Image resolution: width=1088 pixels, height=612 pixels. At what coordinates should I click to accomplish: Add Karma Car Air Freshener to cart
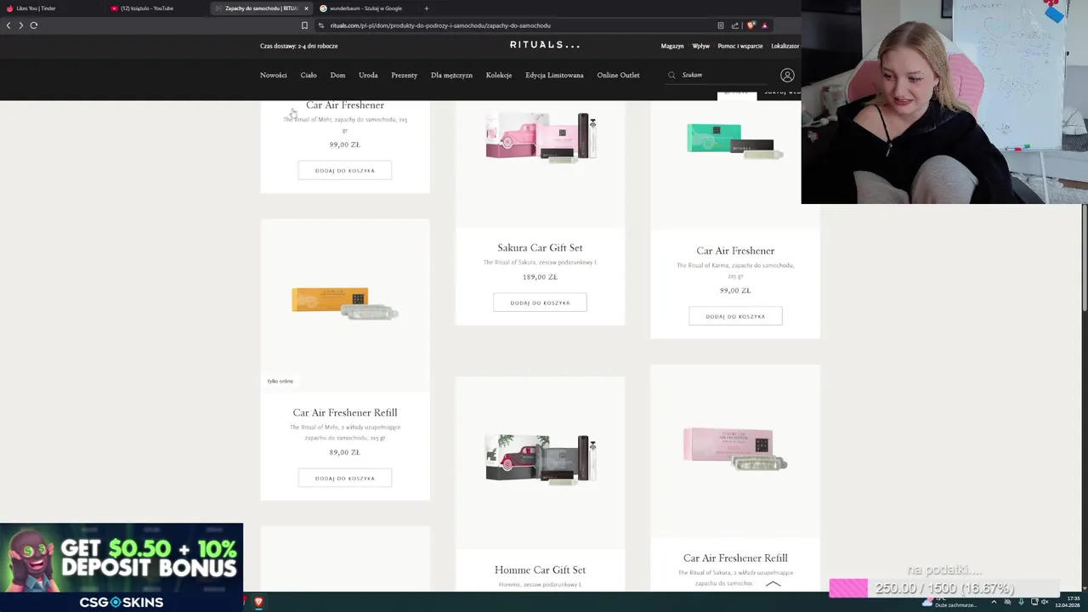pos(735,316)
